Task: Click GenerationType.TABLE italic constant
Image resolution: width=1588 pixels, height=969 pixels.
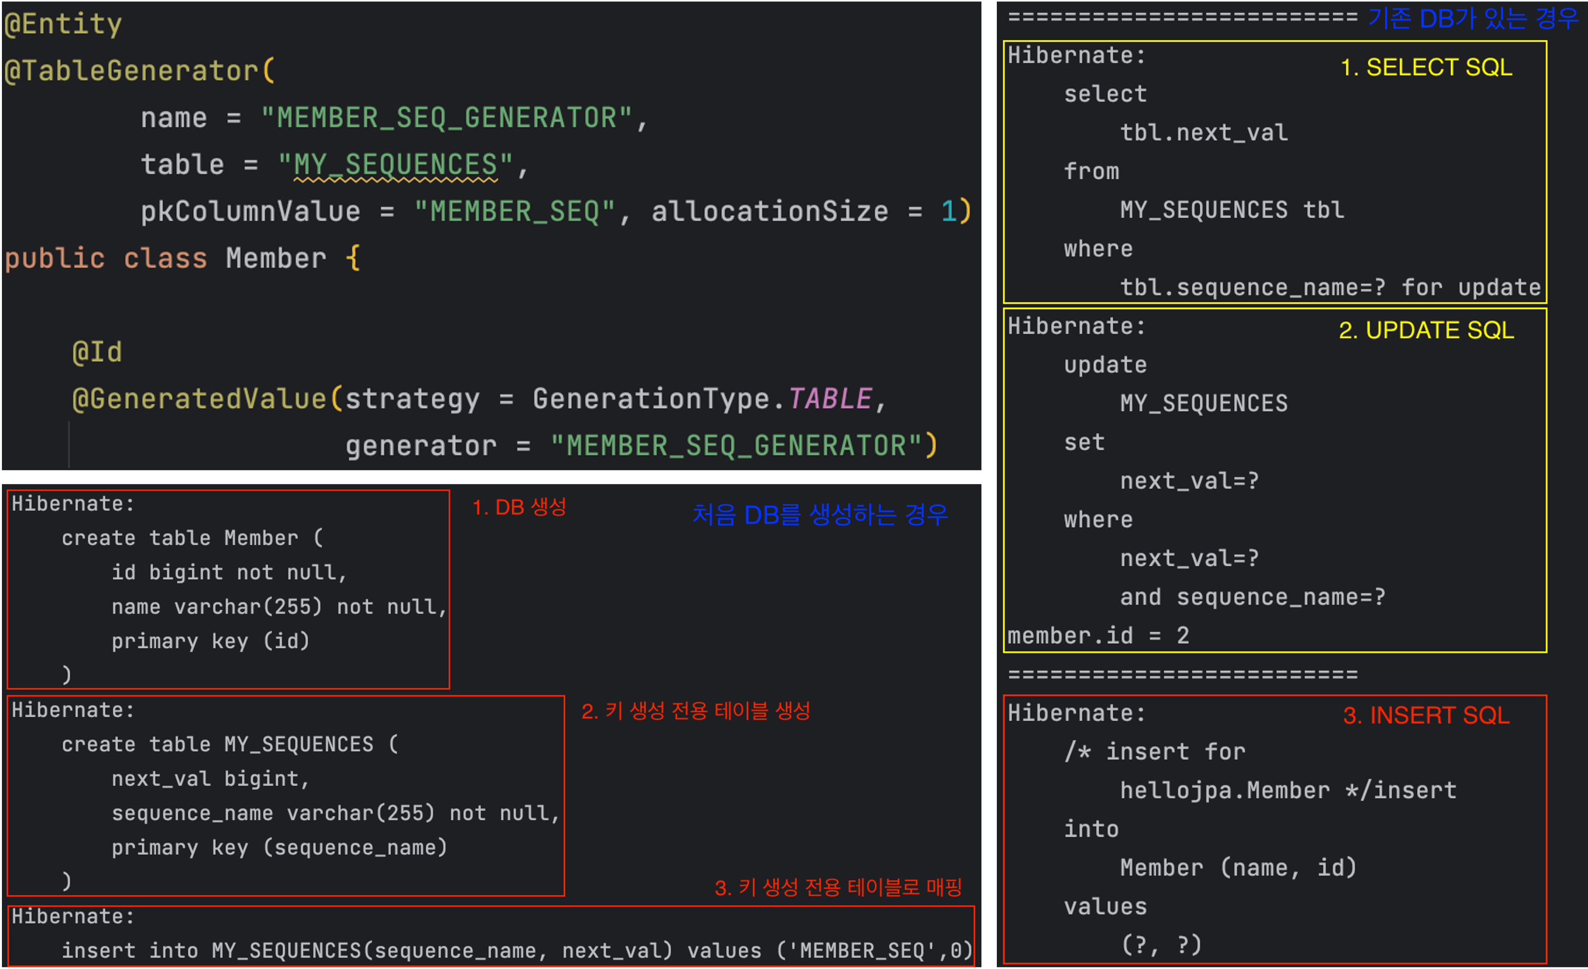Action: point(830,399)
